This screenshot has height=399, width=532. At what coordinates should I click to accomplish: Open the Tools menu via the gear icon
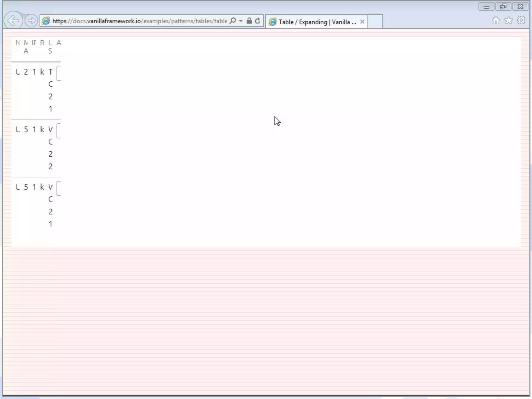[521, 20]
